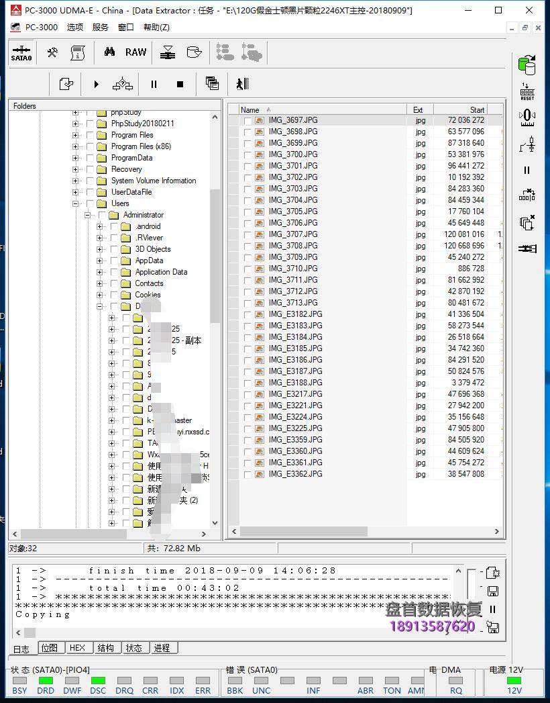Click the play start arrow icon

pos(96,84)
